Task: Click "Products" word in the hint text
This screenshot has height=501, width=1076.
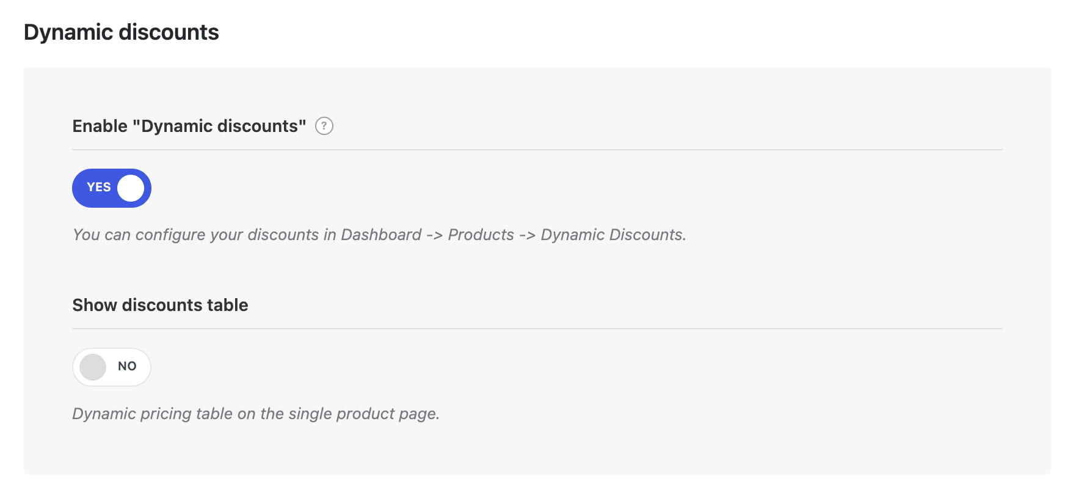Action: [481, 235]
